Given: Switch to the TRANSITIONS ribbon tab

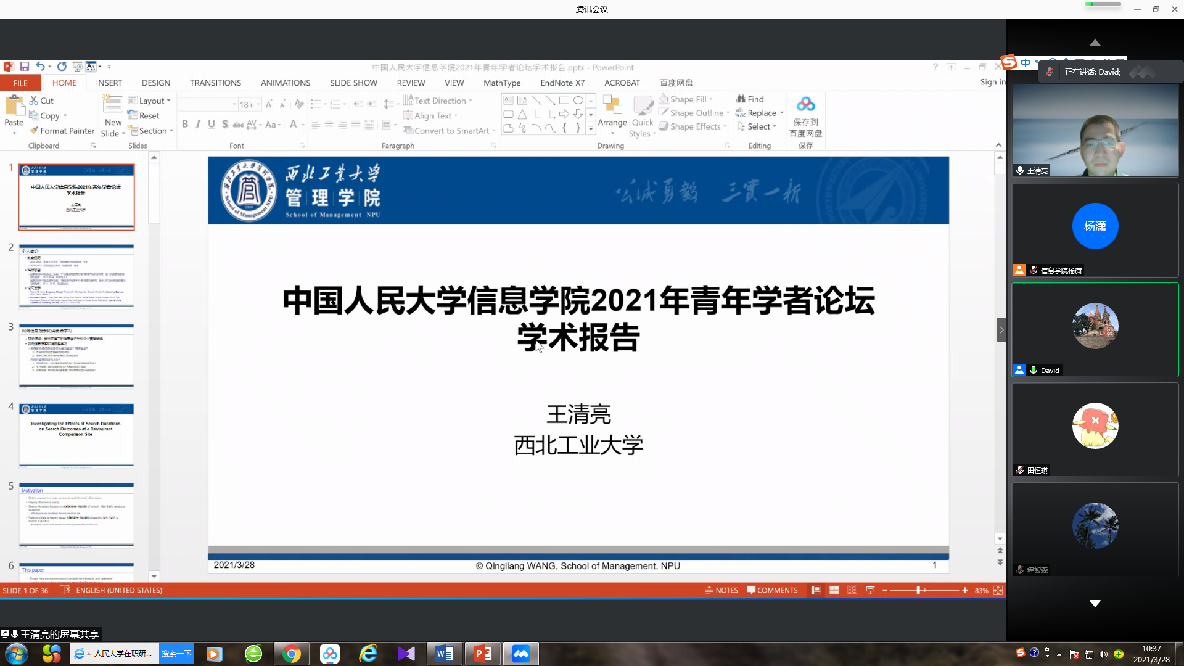Looking at the screenshot, I should [x=215, y=83].
